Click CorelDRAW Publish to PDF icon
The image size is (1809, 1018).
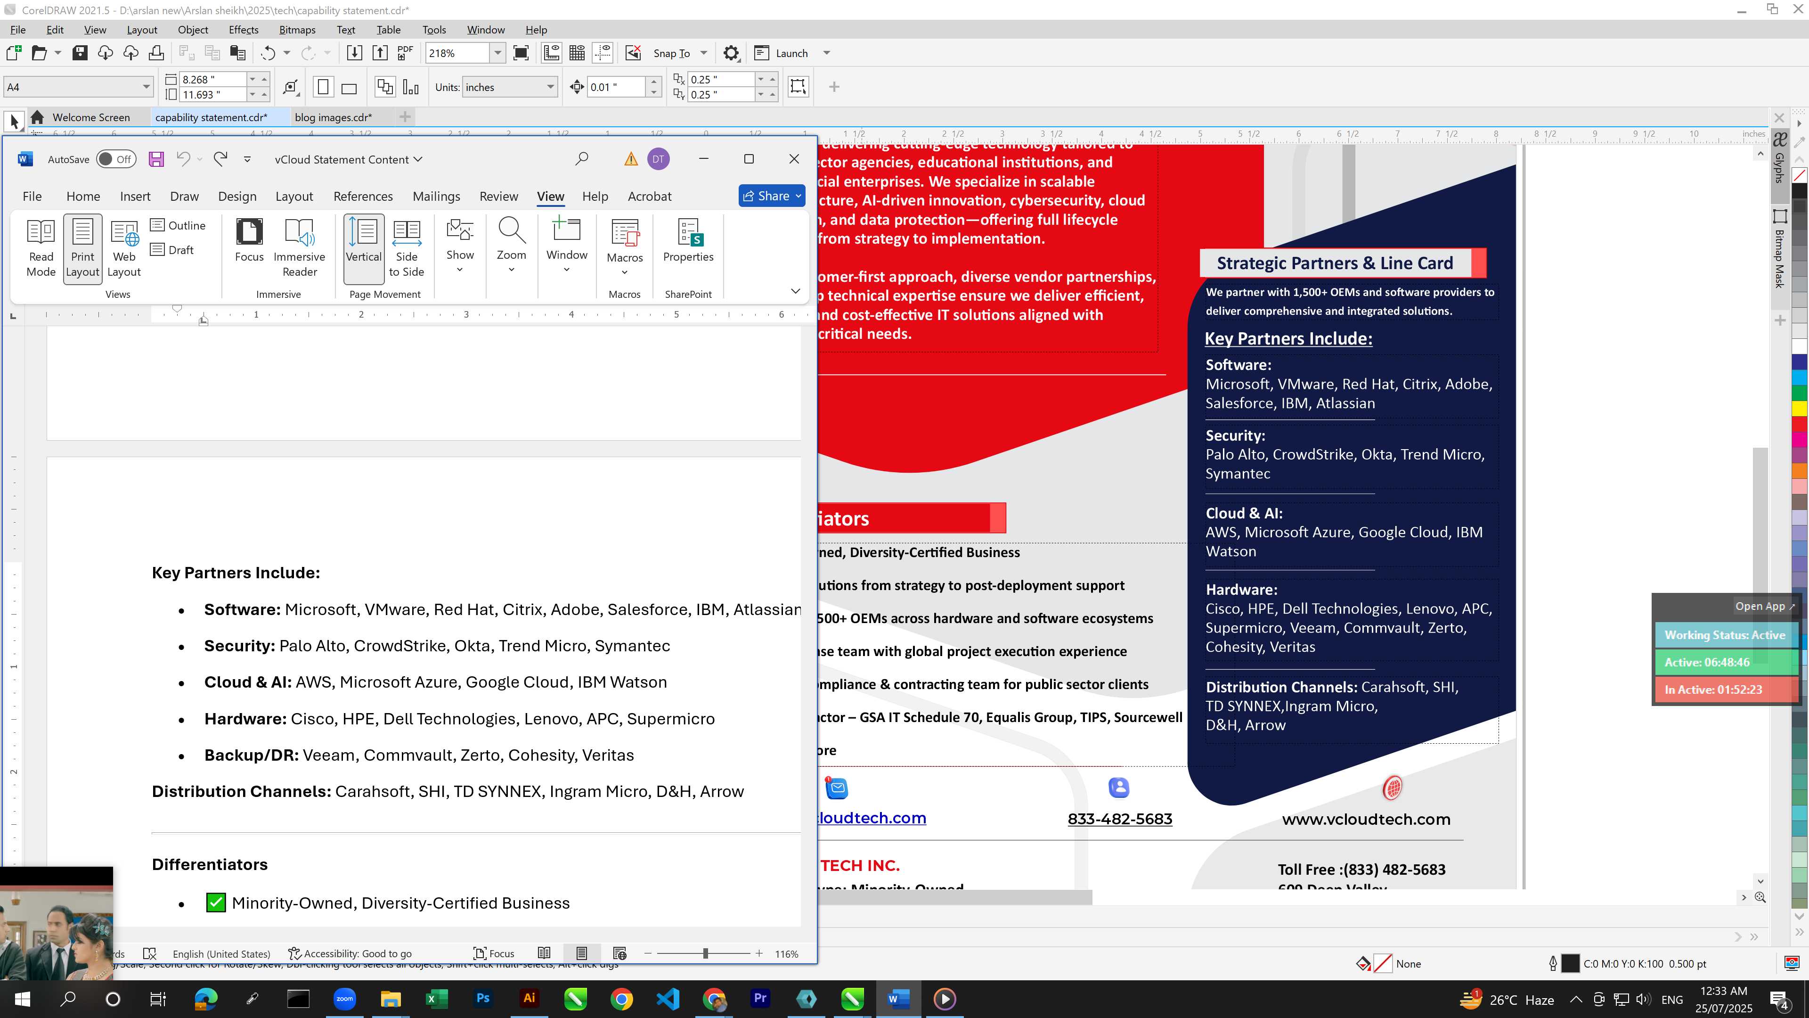pyautogui.click(x=405, y=53)
